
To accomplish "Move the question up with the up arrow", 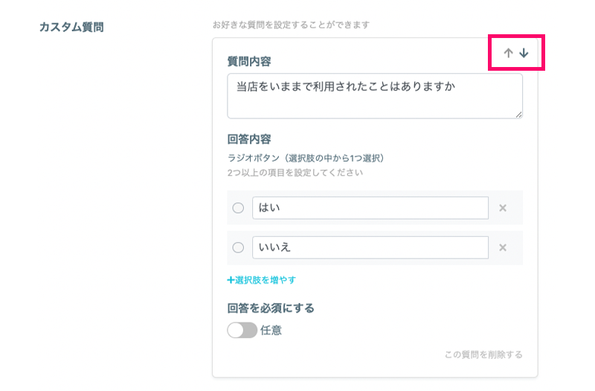I will coord(509,53).
